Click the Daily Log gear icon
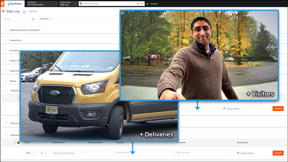 3,11
